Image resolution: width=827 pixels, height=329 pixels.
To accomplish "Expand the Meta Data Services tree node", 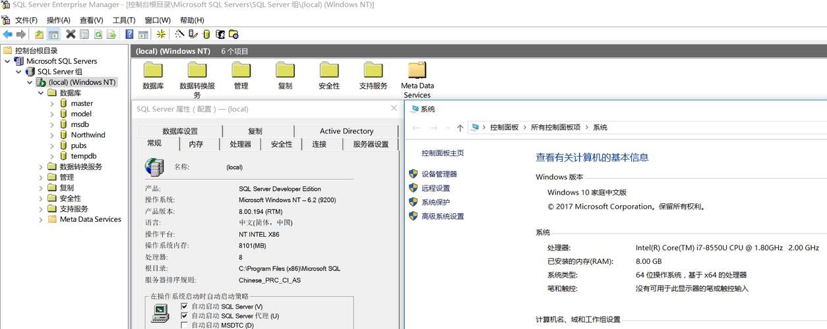I will 41,219.
